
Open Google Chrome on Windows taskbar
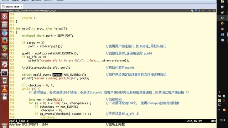pyautogui.click(x=222, y=29)
